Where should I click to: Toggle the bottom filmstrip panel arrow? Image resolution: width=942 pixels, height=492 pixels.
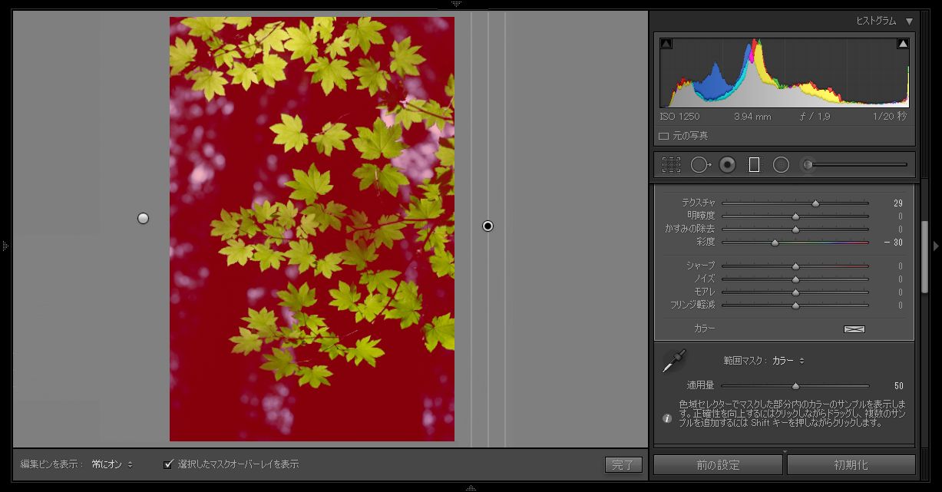471,487
